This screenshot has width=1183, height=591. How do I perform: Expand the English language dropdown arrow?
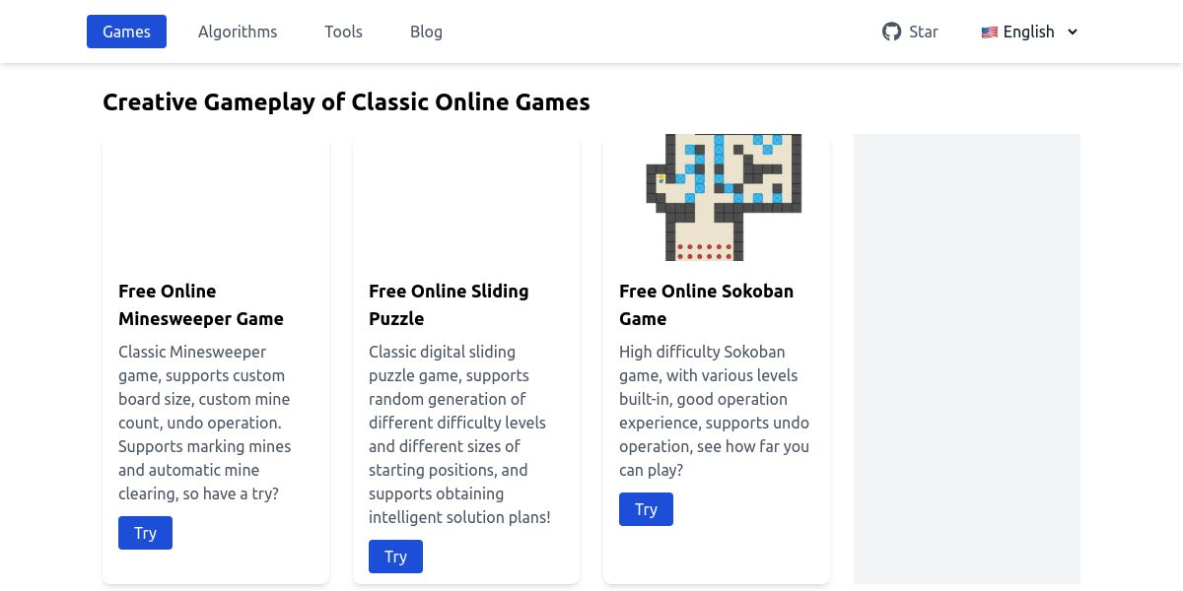pyautogui.click(x=1073, y=32)
